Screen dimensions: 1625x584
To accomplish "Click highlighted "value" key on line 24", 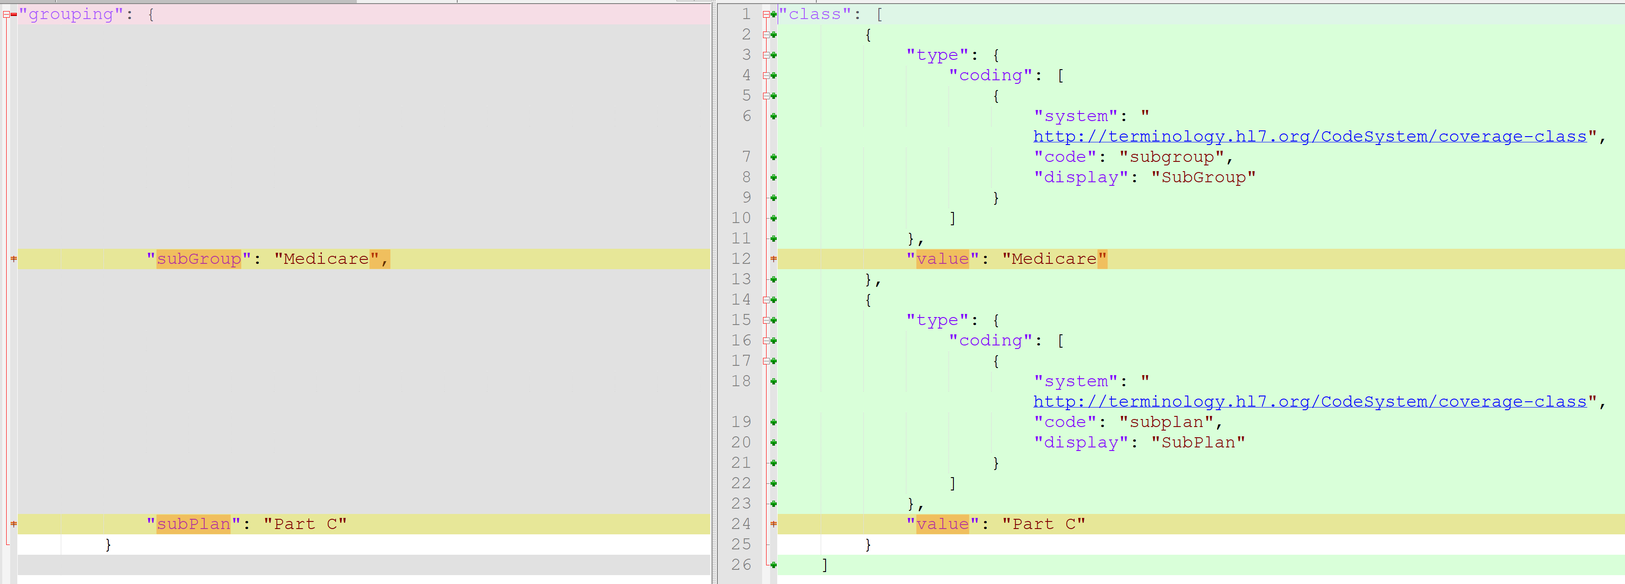I will (x=942, y=524).
